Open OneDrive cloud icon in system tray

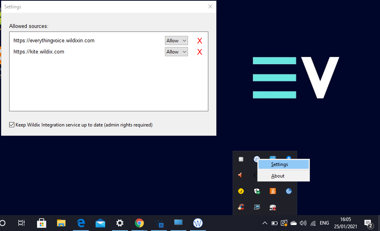(294, 223)
